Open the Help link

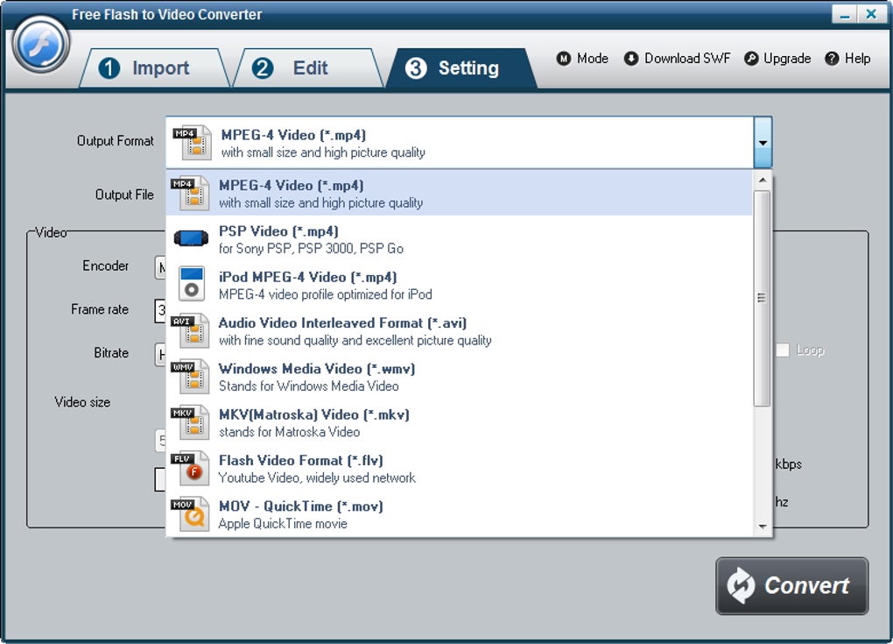pyautogui.click(x=847, y=59)
